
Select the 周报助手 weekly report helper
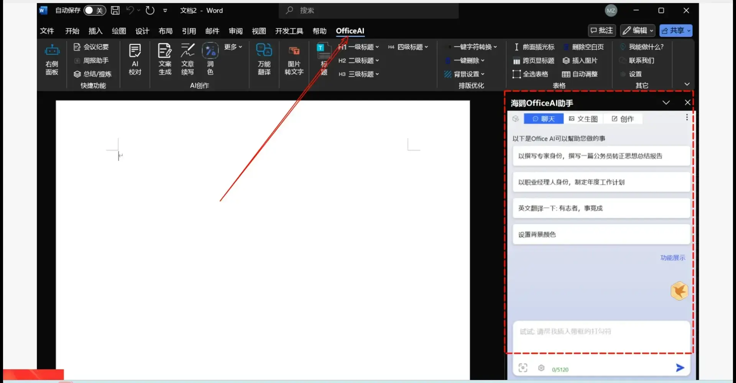click(92, 60)
